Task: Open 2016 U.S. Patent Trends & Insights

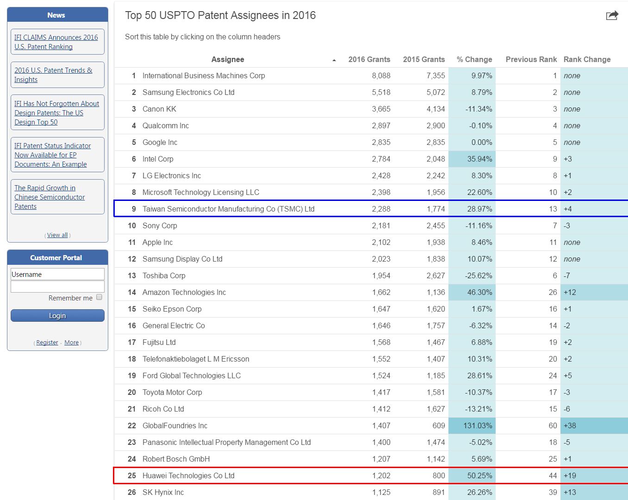Action: pyautogui.click(x=53, y=75)
